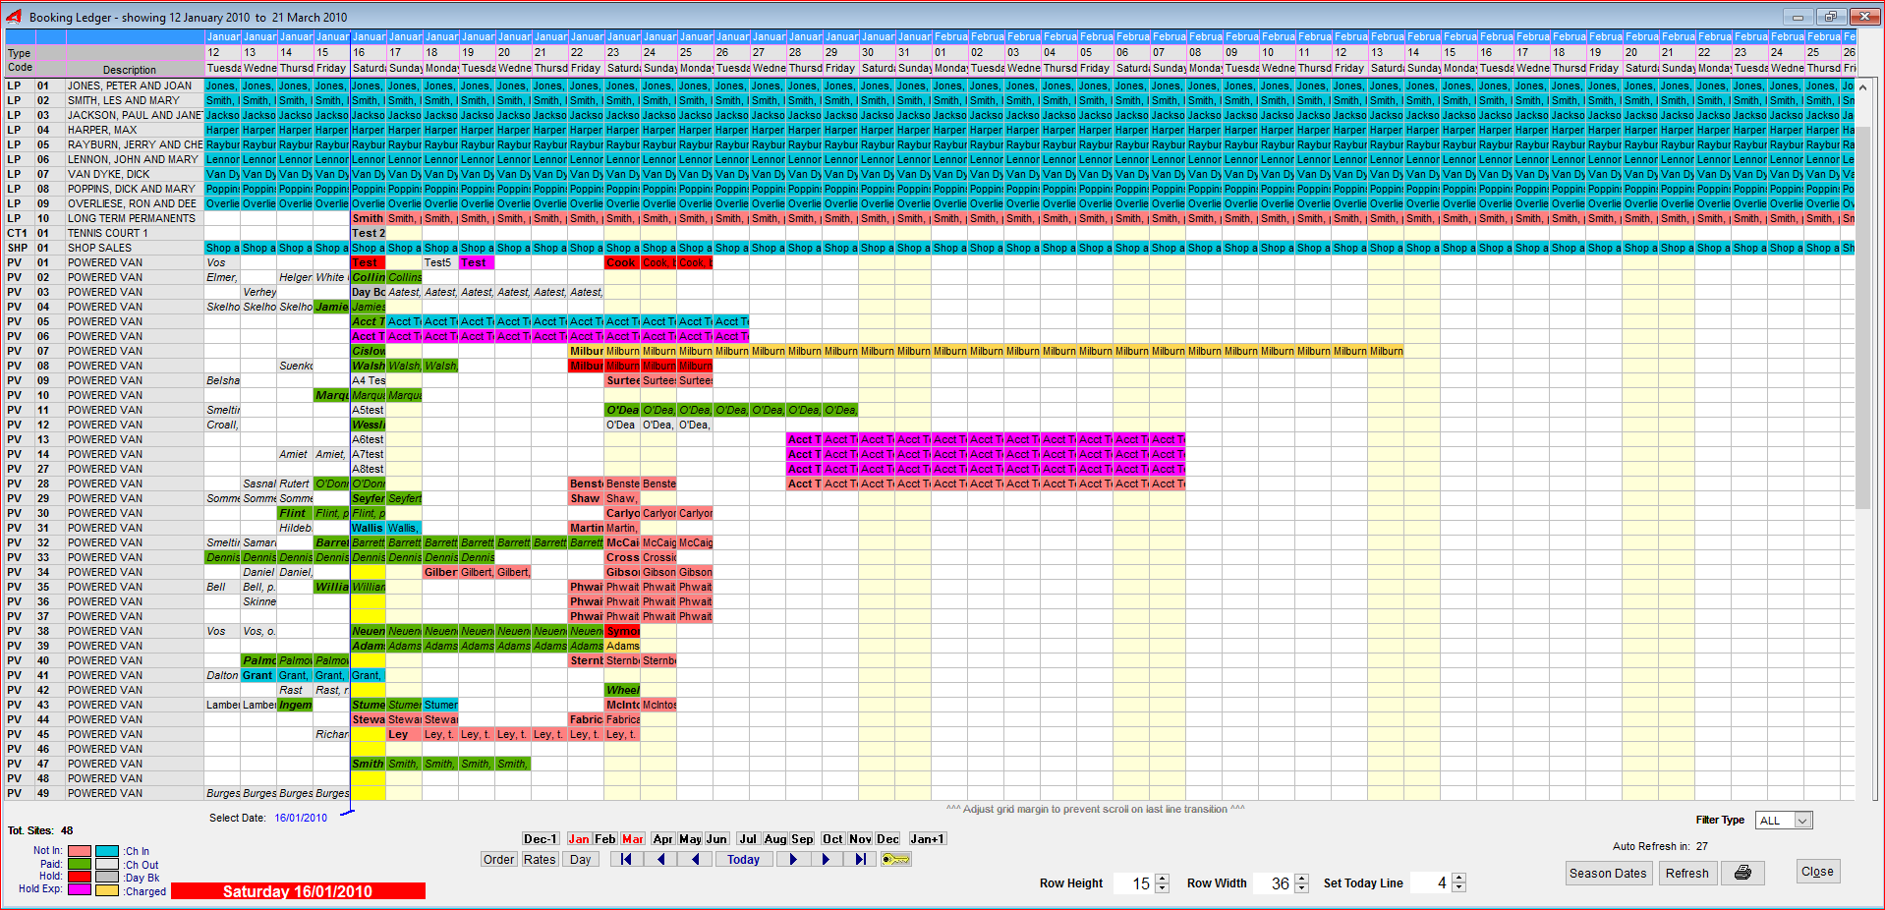Click the green Paid color swatch
Viewport: 1885px width, 910px height.
coord(80,865)
